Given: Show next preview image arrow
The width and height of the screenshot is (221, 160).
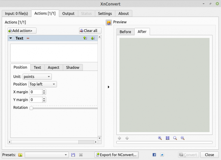Looking at the screenshot, I should [x=127, y=138].
